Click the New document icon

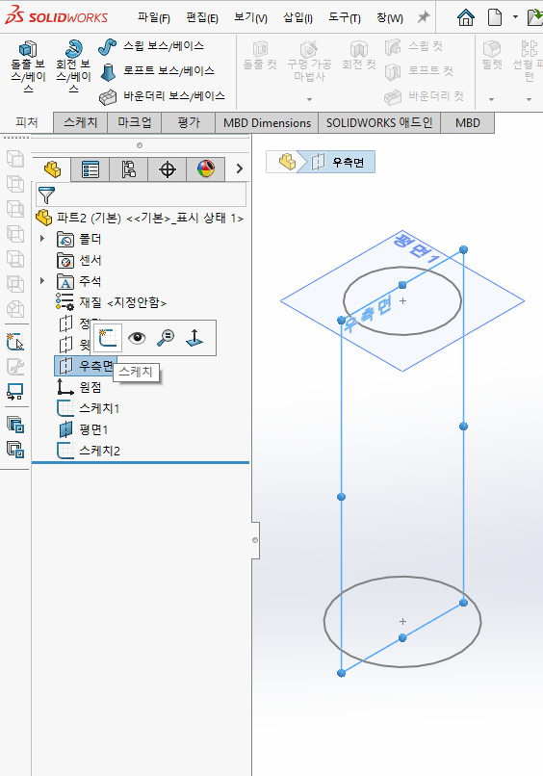point(495,18)
